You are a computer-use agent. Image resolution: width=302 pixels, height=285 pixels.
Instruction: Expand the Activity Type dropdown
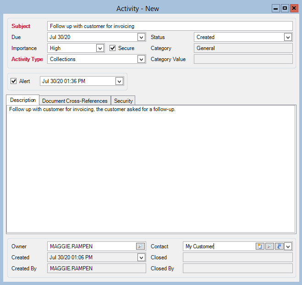[141, 59]
